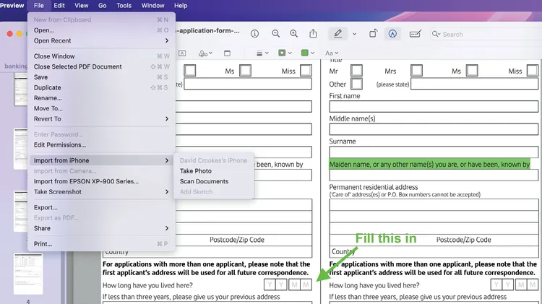Tick the right-hand Other checkbox
The image size is (542, 304).
tap(356, 84)
